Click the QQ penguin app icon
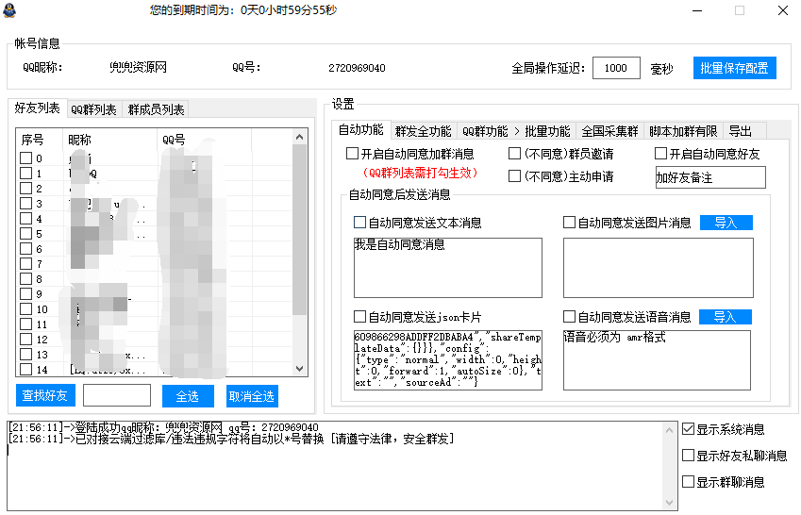Screen dimensions: 801x515 8,9
